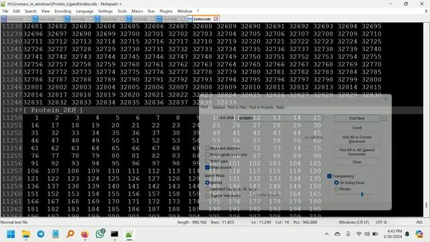
Task: Select Normal search mode
Action: tap(208, 182)
